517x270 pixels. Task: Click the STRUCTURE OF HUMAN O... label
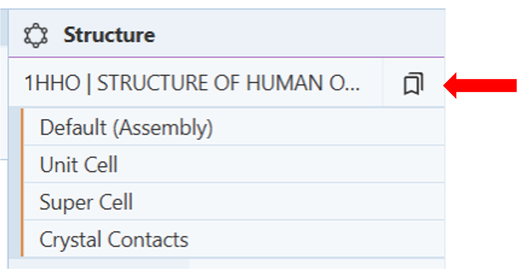228,83
